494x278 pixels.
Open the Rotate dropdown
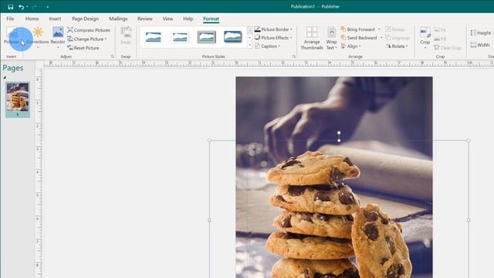coord(397,46)
